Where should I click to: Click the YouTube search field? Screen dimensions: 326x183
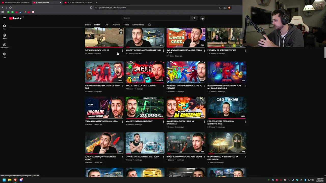pos(156,18)
